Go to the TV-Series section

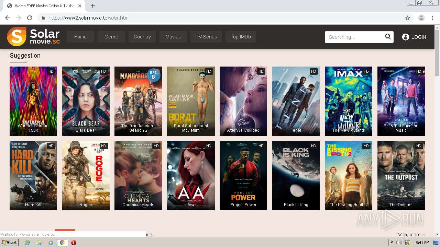coord(206,37)
